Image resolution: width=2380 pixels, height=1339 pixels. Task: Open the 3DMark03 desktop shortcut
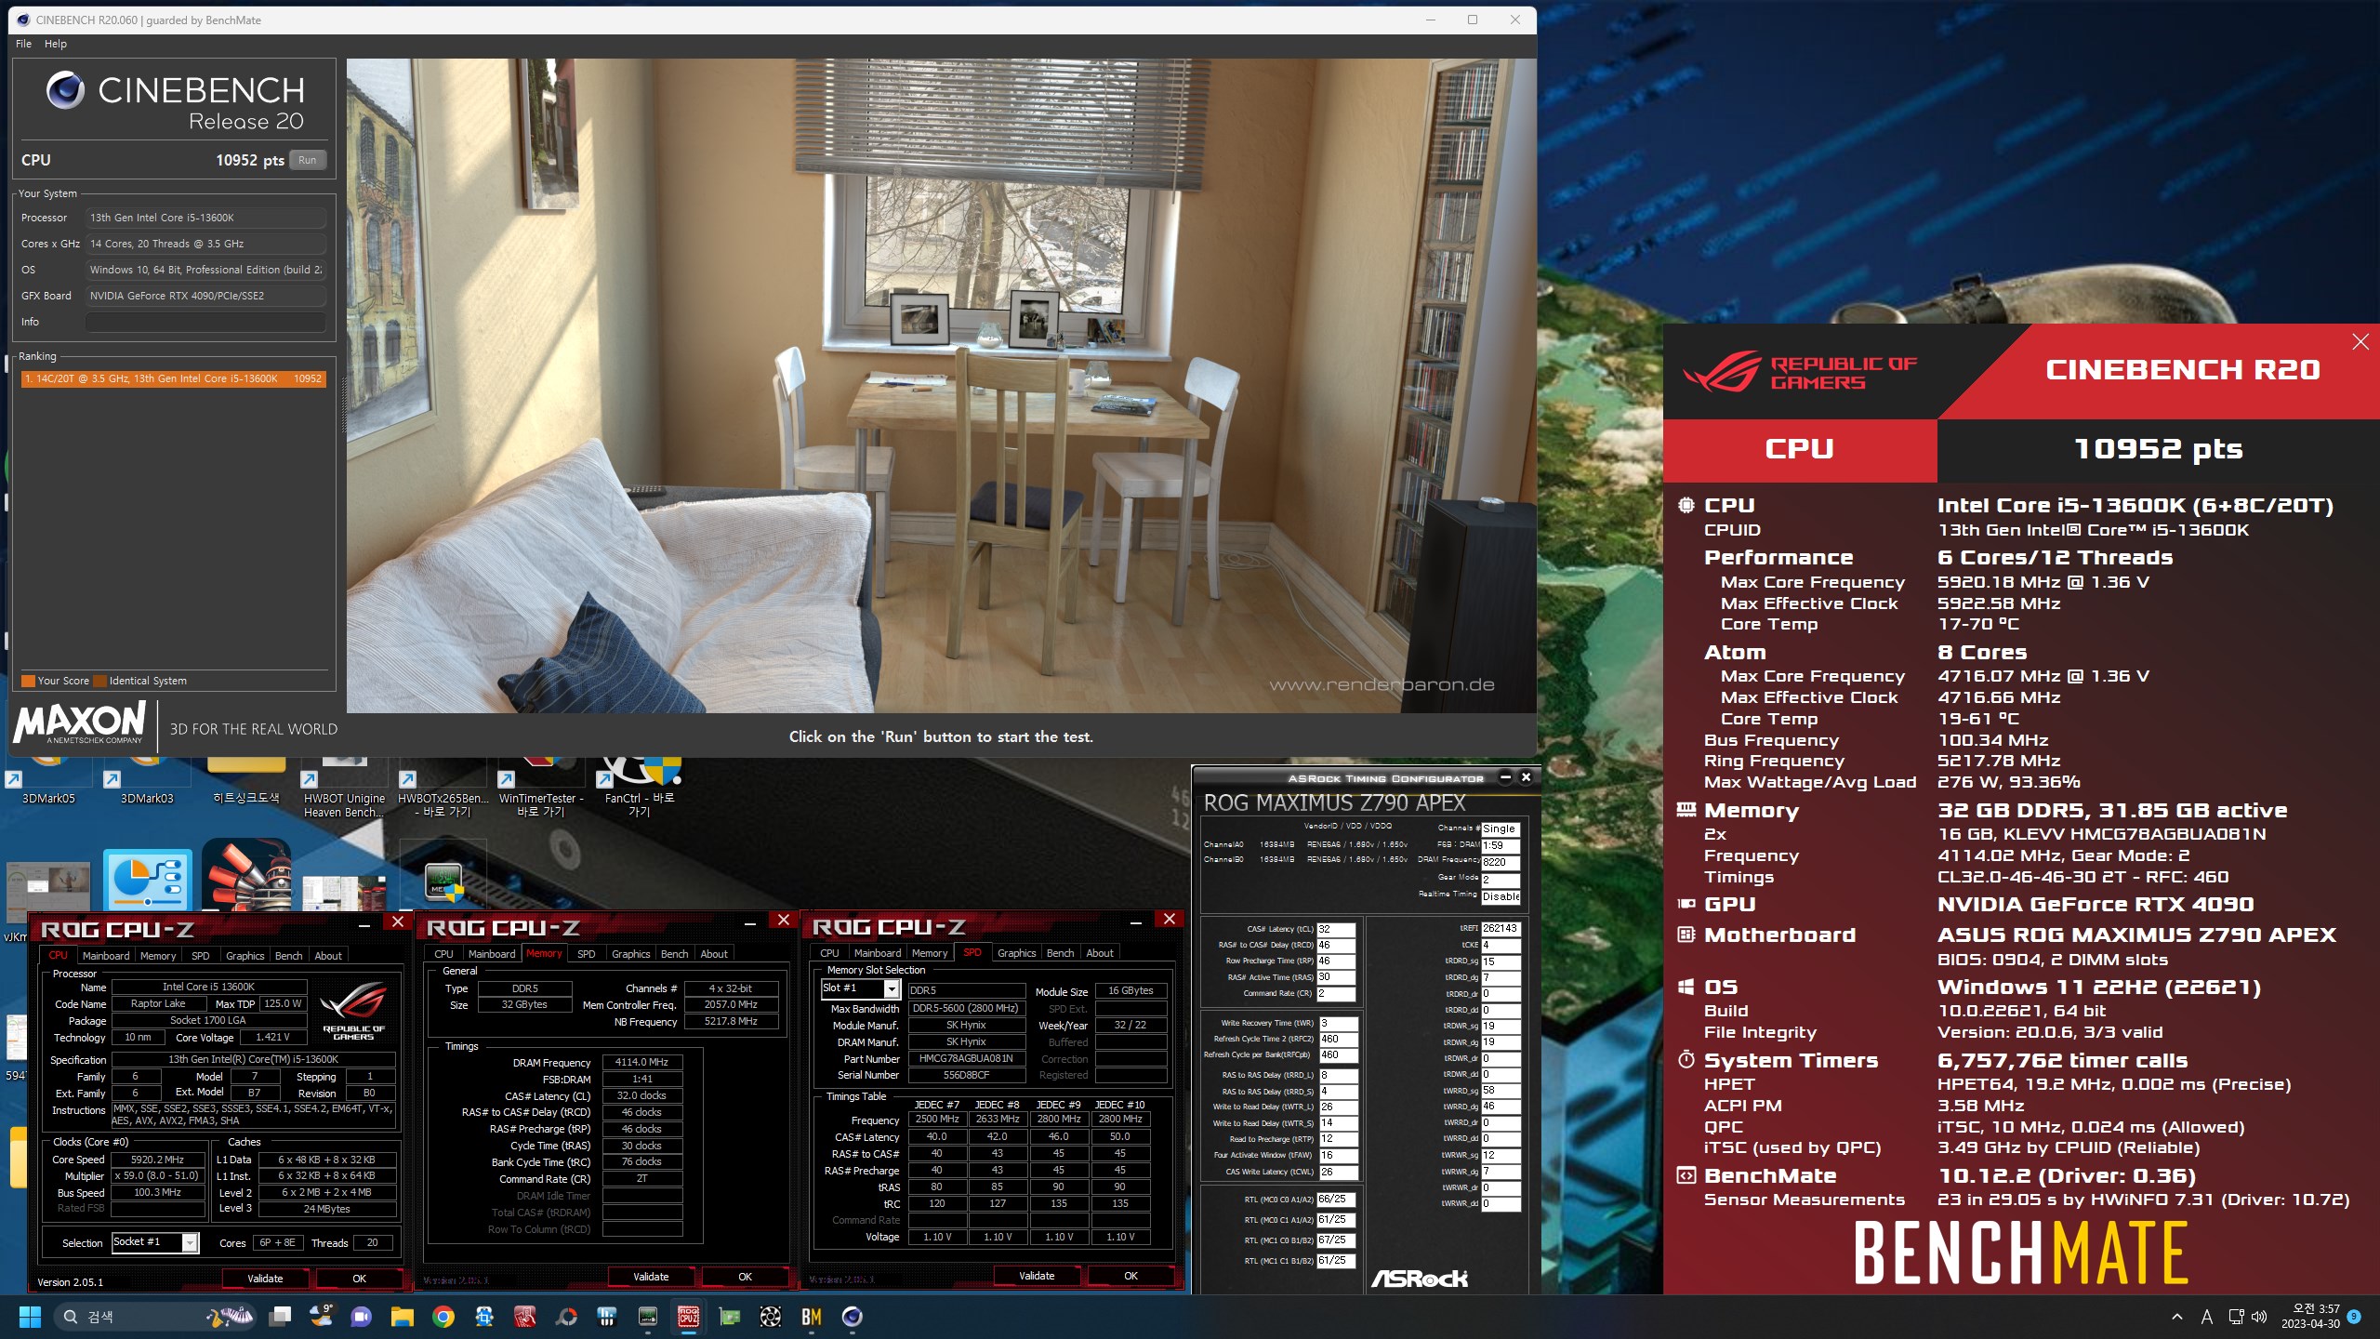point(147,783)
